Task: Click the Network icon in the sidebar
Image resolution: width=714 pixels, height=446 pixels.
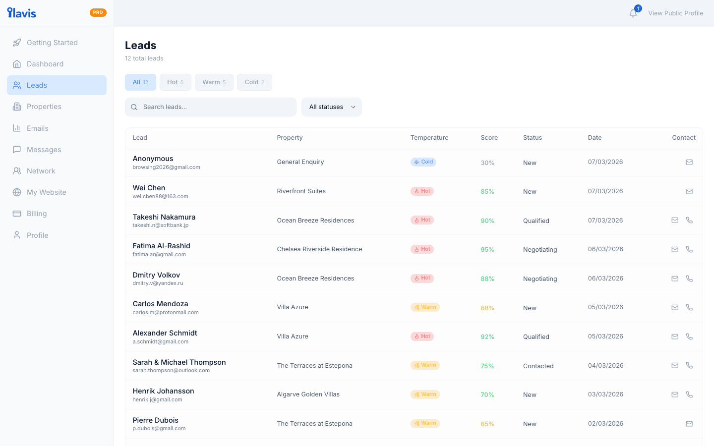Action: coord(16,170)
